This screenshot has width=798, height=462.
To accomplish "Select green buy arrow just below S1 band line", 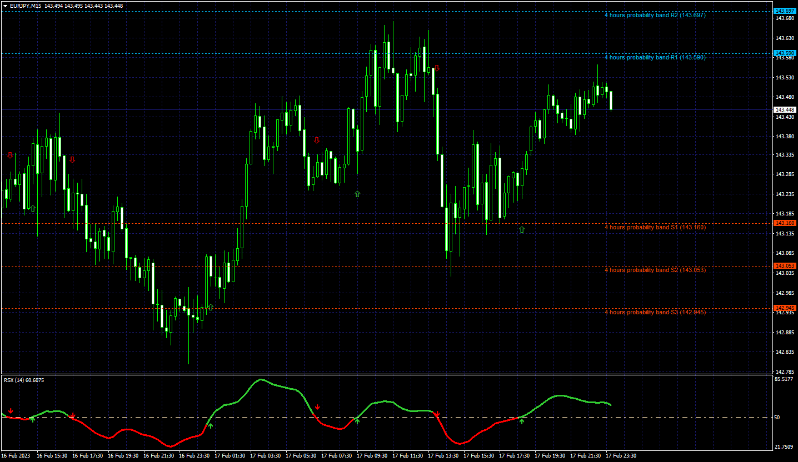I will [x=522, y=229].
